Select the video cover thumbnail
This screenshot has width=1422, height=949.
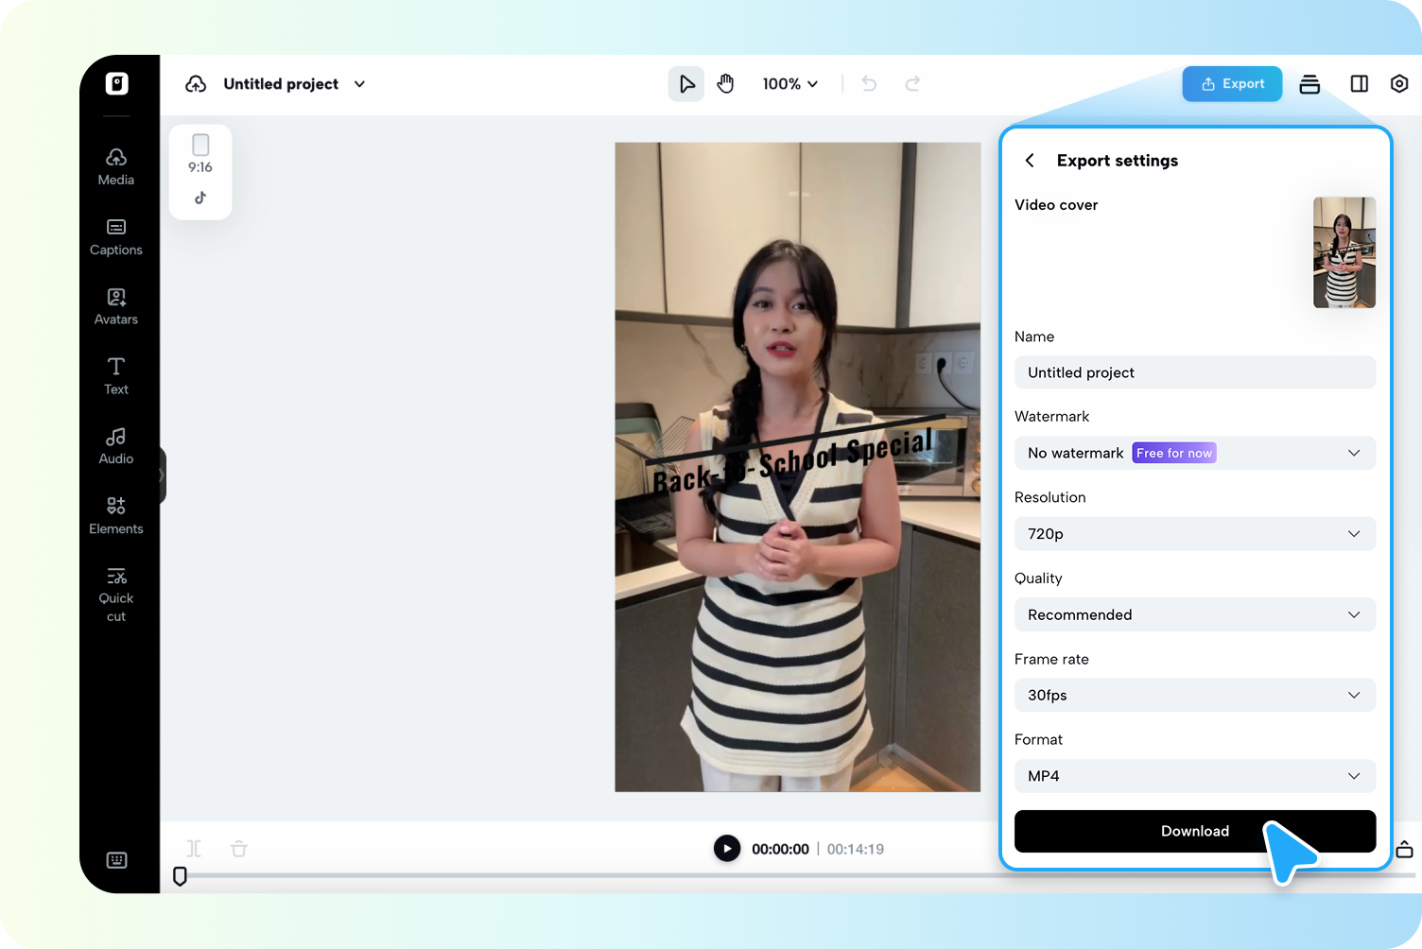(1344, 252)
